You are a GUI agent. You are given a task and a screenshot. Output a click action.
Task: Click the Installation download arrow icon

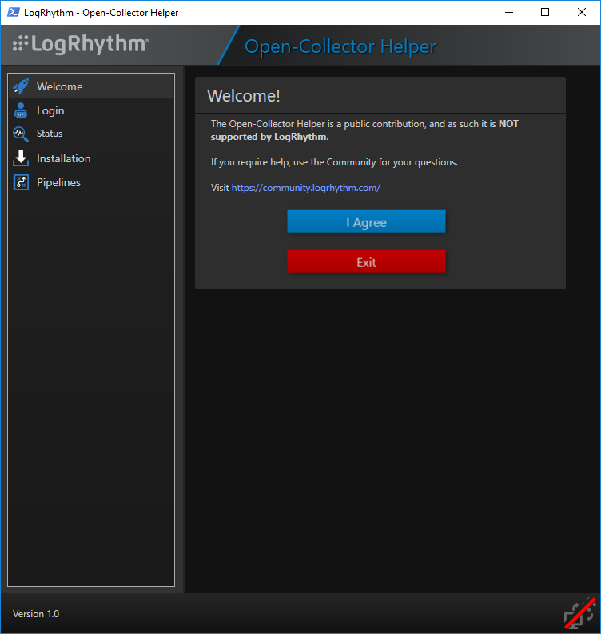(x=21, y=158)
